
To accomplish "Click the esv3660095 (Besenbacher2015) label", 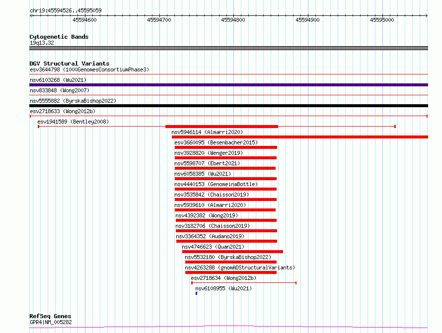I will [x=216, y=142].
